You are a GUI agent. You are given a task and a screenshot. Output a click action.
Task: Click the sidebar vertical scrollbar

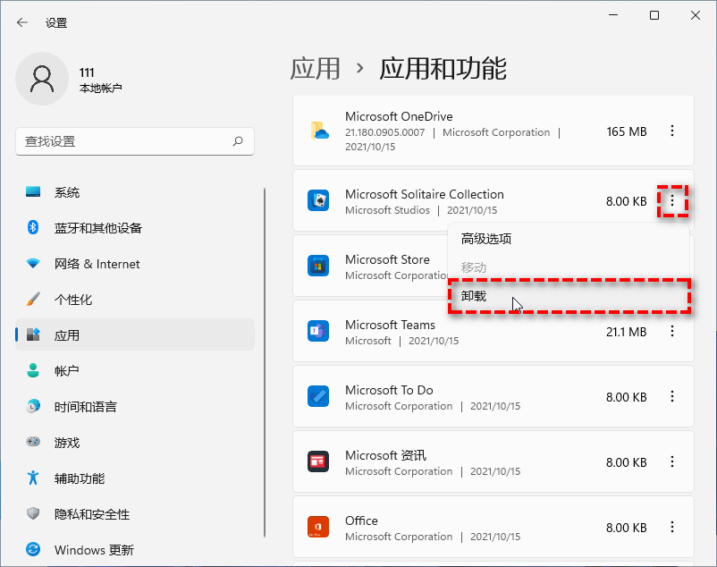[x=265, y=362]
